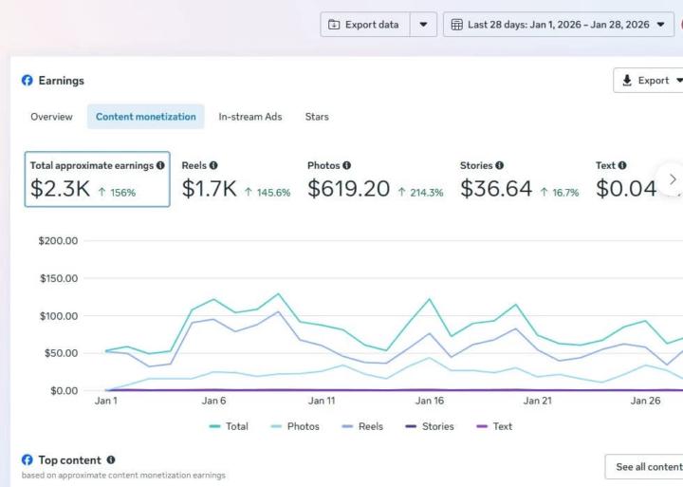Click the Top content info icon
683x487 pixels.
111,460
